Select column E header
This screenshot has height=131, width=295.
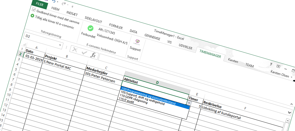pyautogui.click(x=197, y=94)
